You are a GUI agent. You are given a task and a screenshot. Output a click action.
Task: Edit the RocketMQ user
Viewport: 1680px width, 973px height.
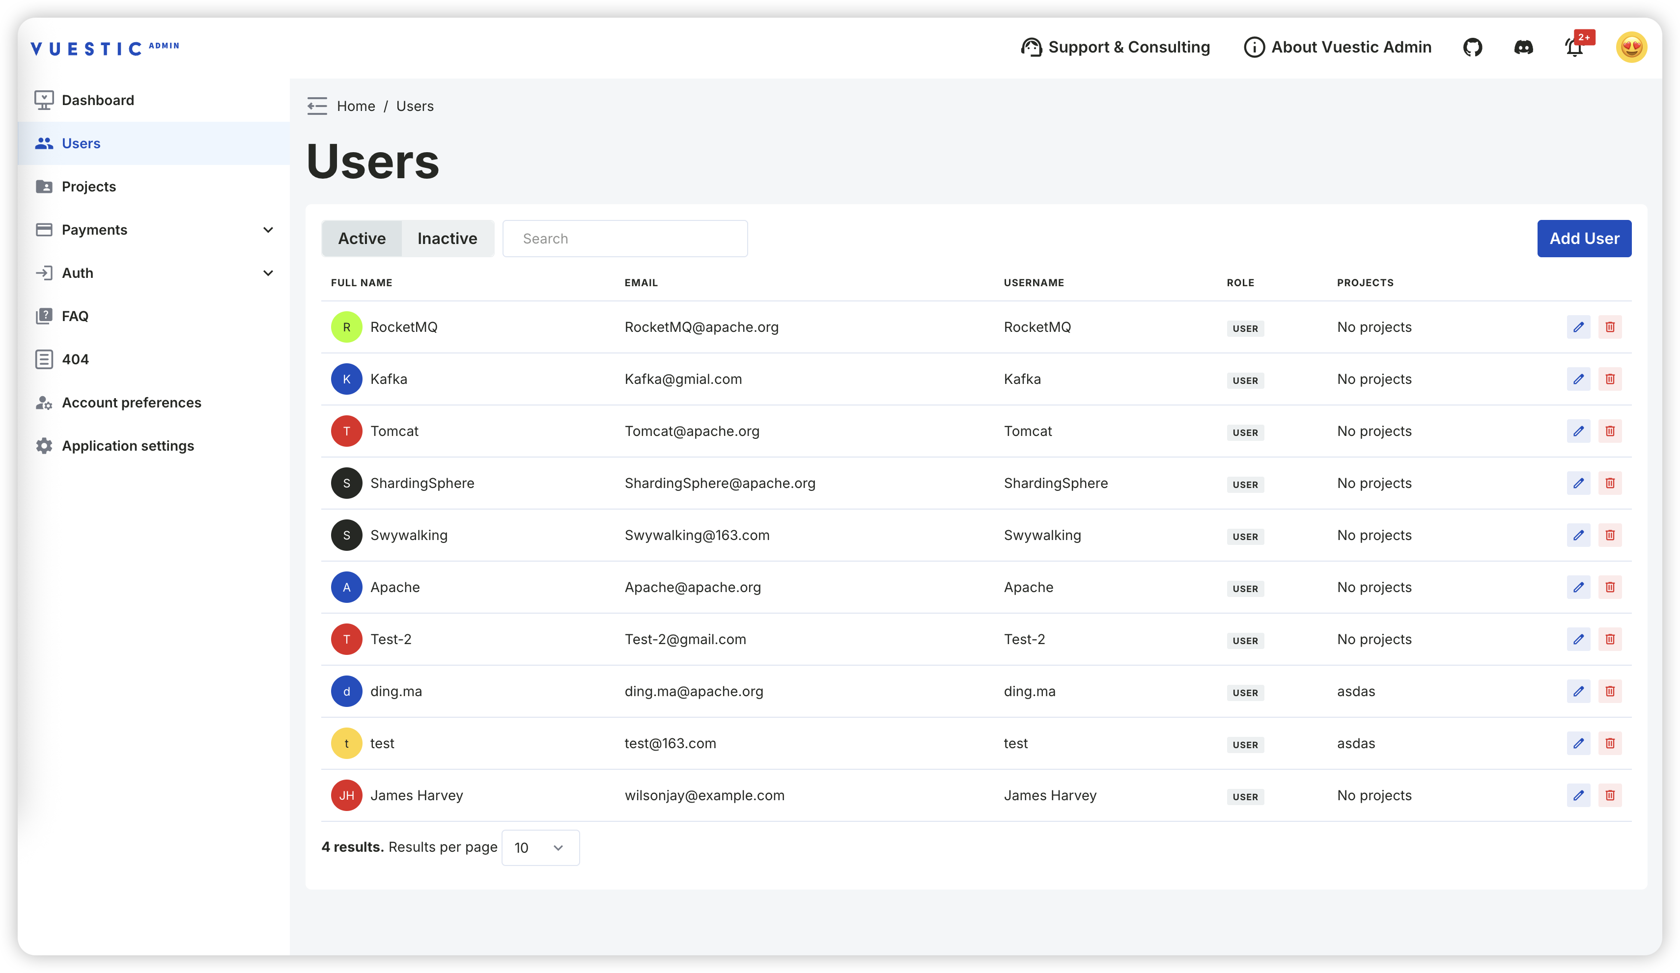pos(1578,327)
